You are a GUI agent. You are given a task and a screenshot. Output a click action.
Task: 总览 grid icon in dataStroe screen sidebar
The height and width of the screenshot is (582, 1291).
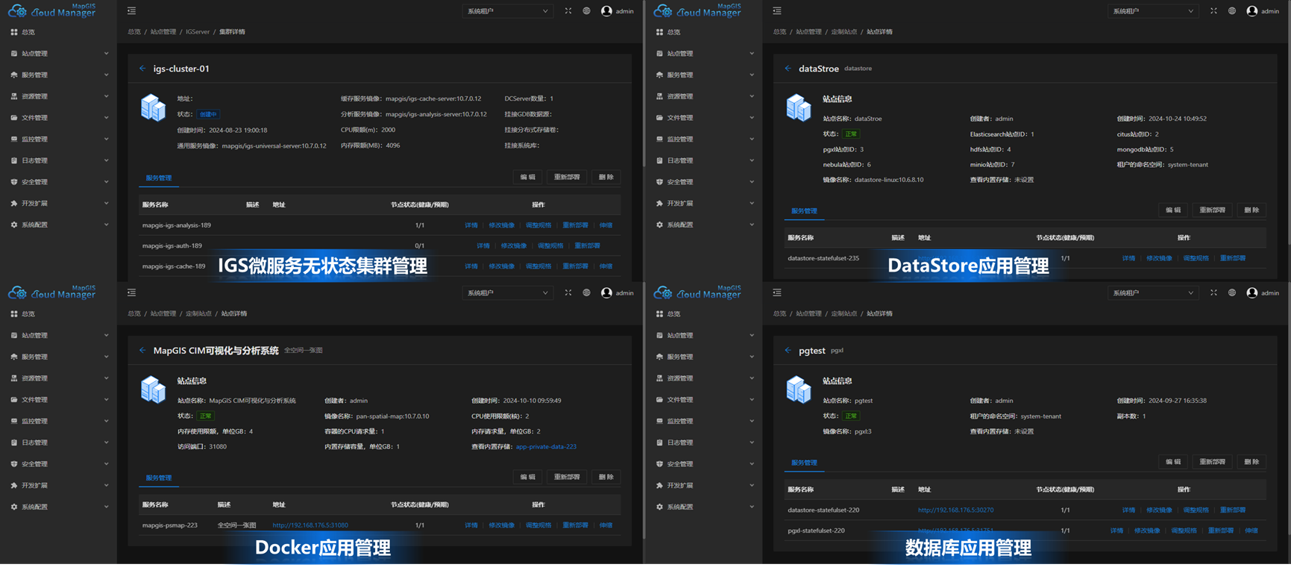tap(659, 32)
